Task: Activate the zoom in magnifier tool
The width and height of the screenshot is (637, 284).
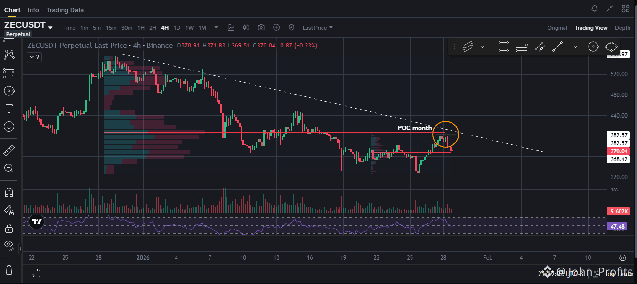Action: click(8, 168)
